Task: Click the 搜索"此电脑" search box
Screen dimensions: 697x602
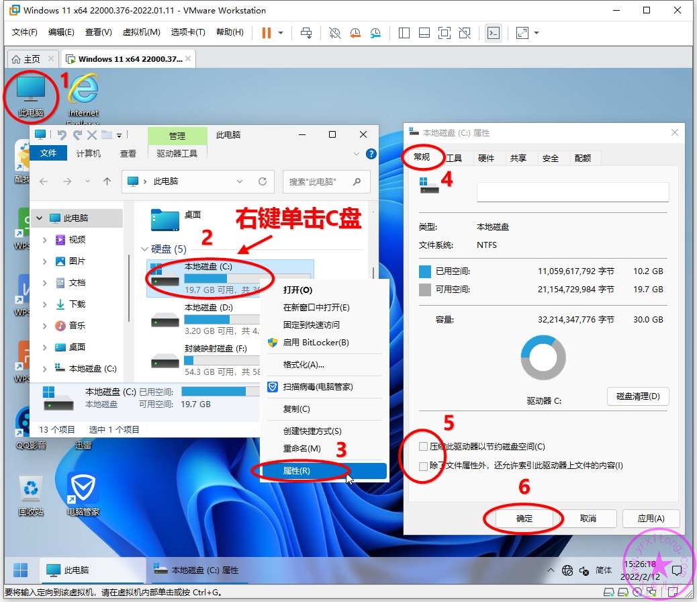Action: point(326,181)
